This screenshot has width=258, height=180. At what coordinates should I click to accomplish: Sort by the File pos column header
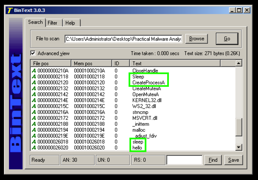point(50,64)
